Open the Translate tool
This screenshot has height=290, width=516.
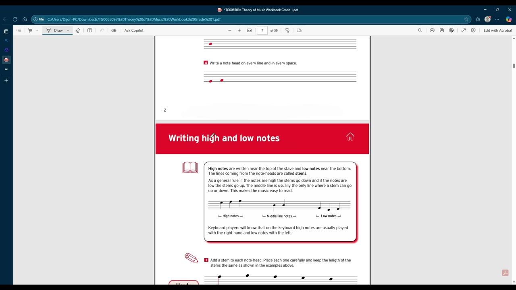click(x=114, y=30)
